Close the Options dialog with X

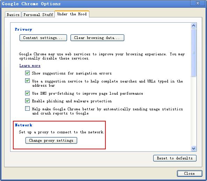pos(198,3)
